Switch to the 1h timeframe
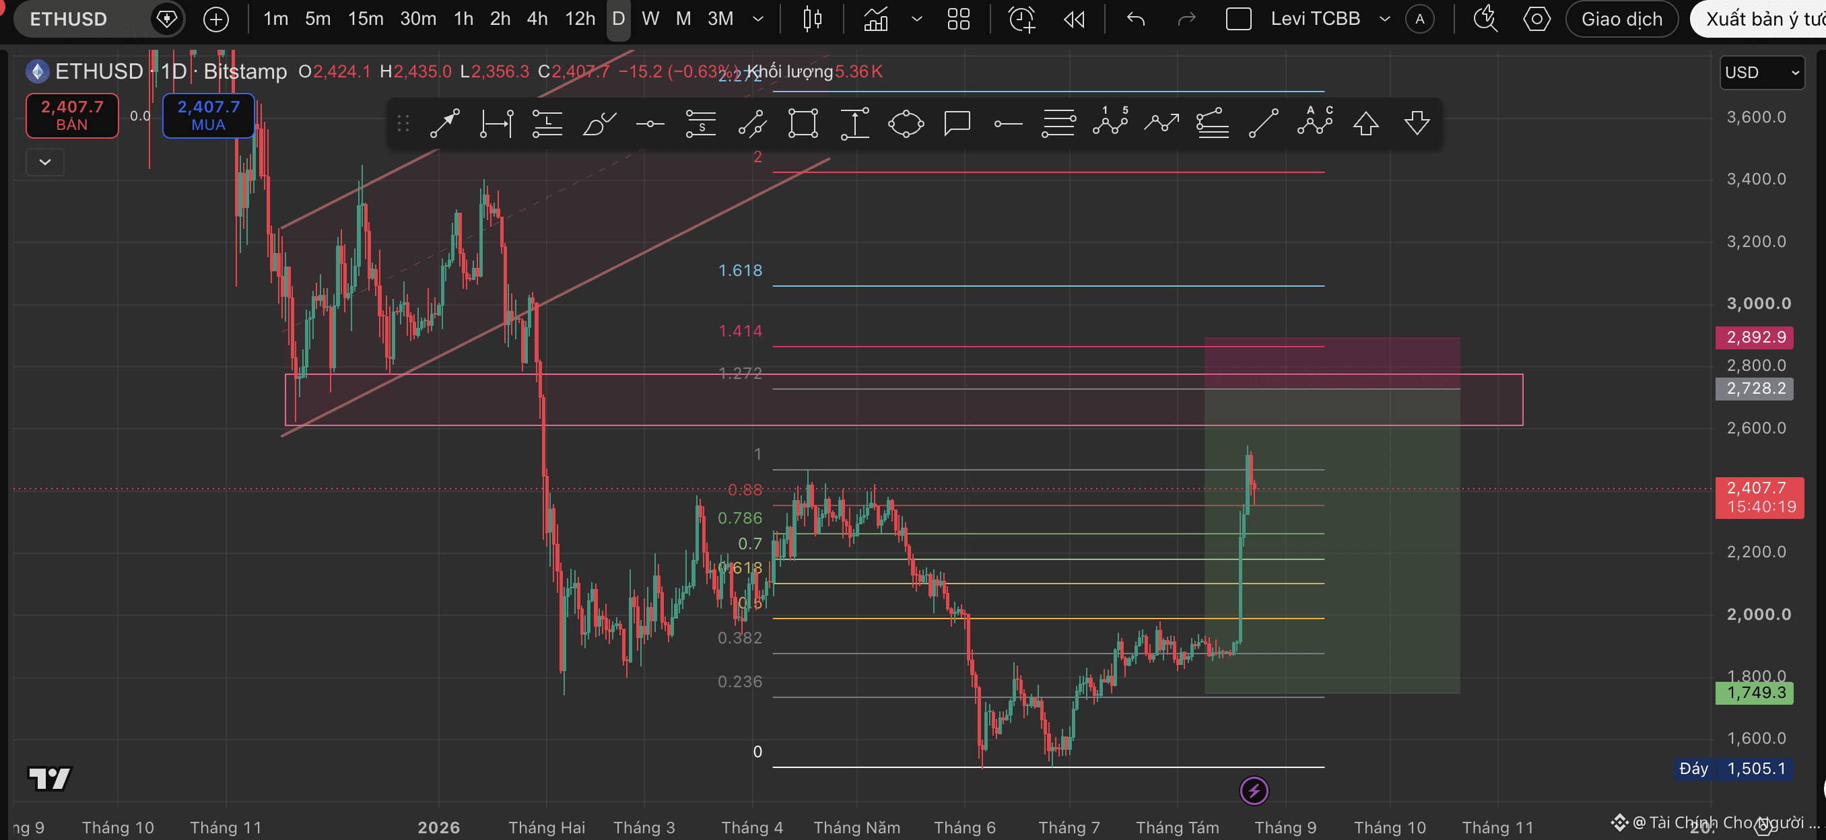1826x840 pixels. click(464, 19)
